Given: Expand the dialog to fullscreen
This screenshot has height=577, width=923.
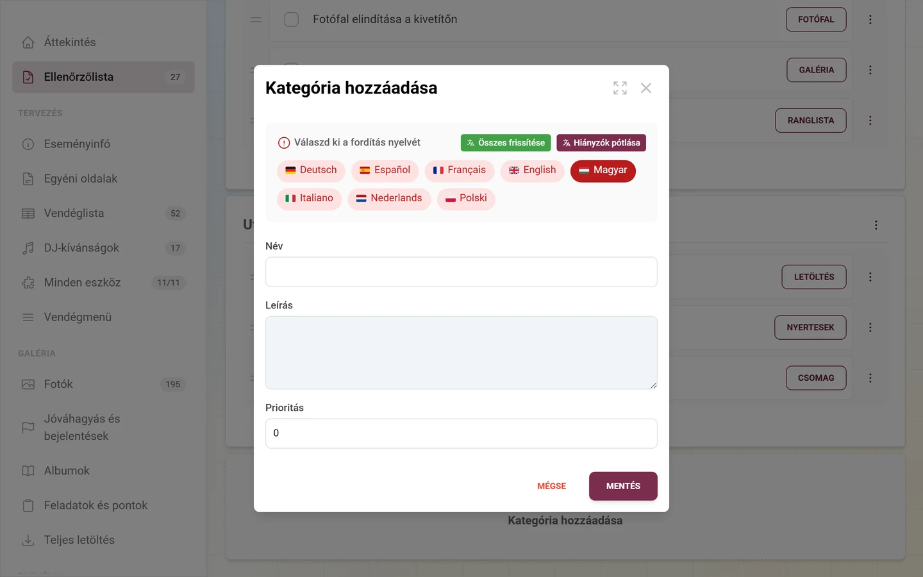Looking at the screenshot, I should (x=620, y=88).
